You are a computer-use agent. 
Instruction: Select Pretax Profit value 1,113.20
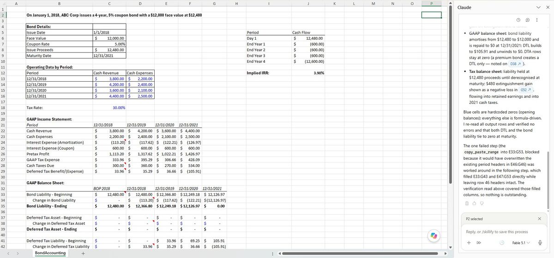(109, 154)
